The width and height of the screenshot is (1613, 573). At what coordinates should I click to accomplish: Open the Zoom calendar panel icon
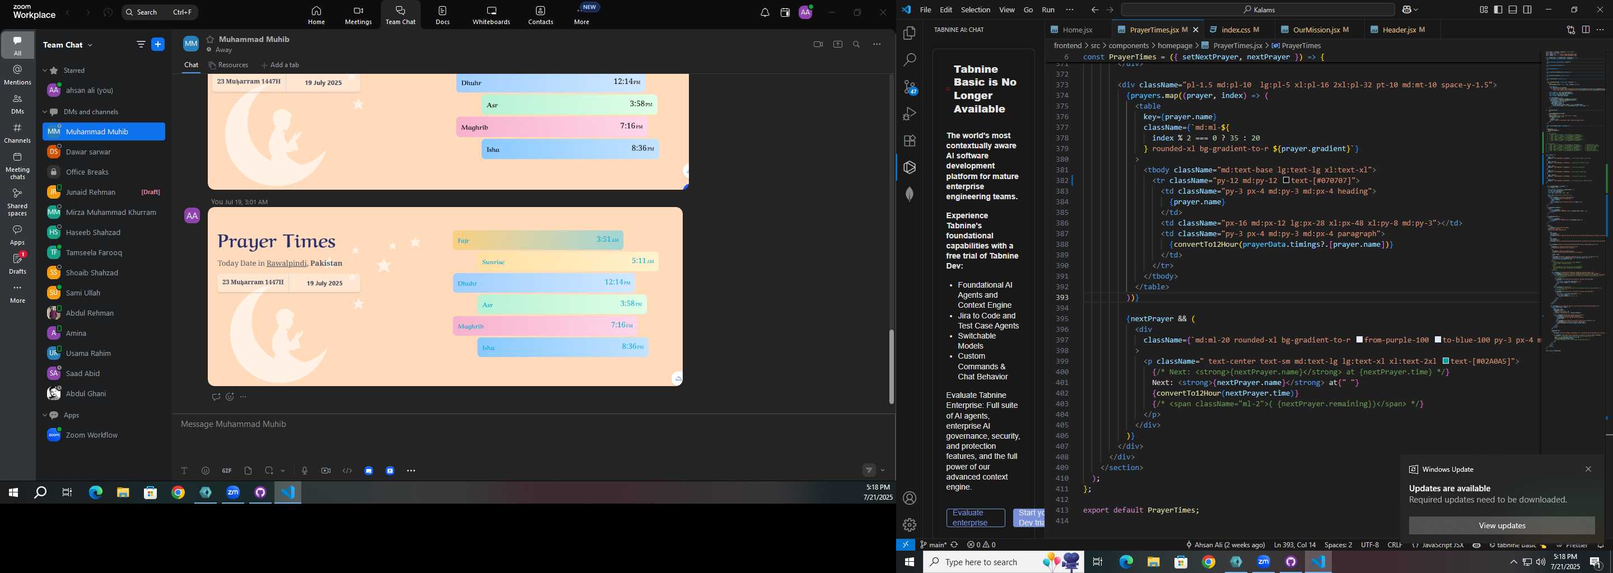pos(785,12)
